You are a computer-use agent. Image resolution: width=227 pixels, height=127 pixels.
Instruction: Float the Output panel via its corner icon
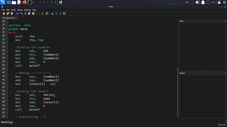tap(225, 73)
